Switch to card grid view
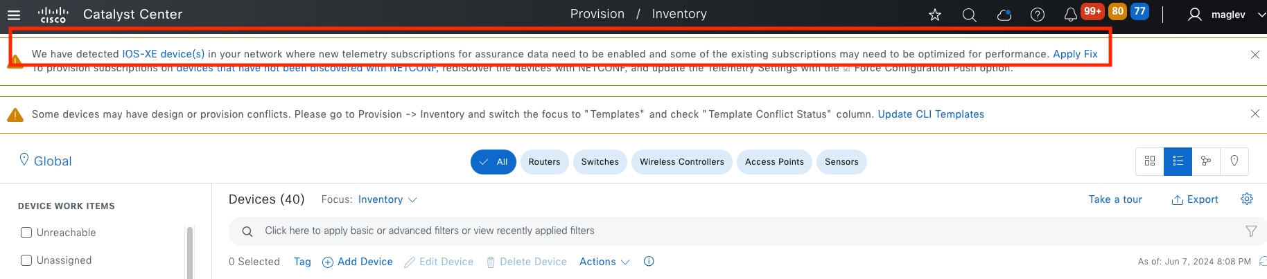This screenshot has height=279, width=1267. pos(1150,161)
